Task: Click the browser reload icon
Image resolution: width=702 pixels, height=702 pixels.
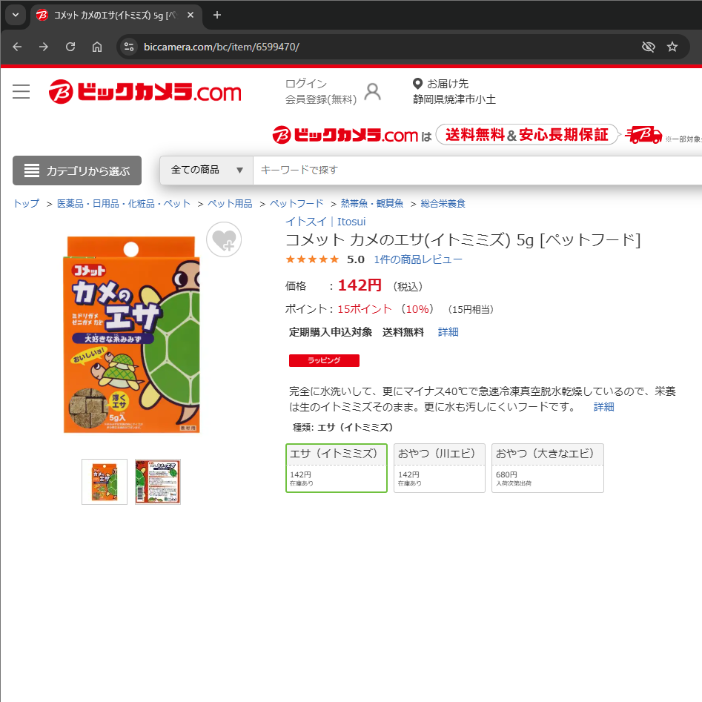Action: pos(70,47)
